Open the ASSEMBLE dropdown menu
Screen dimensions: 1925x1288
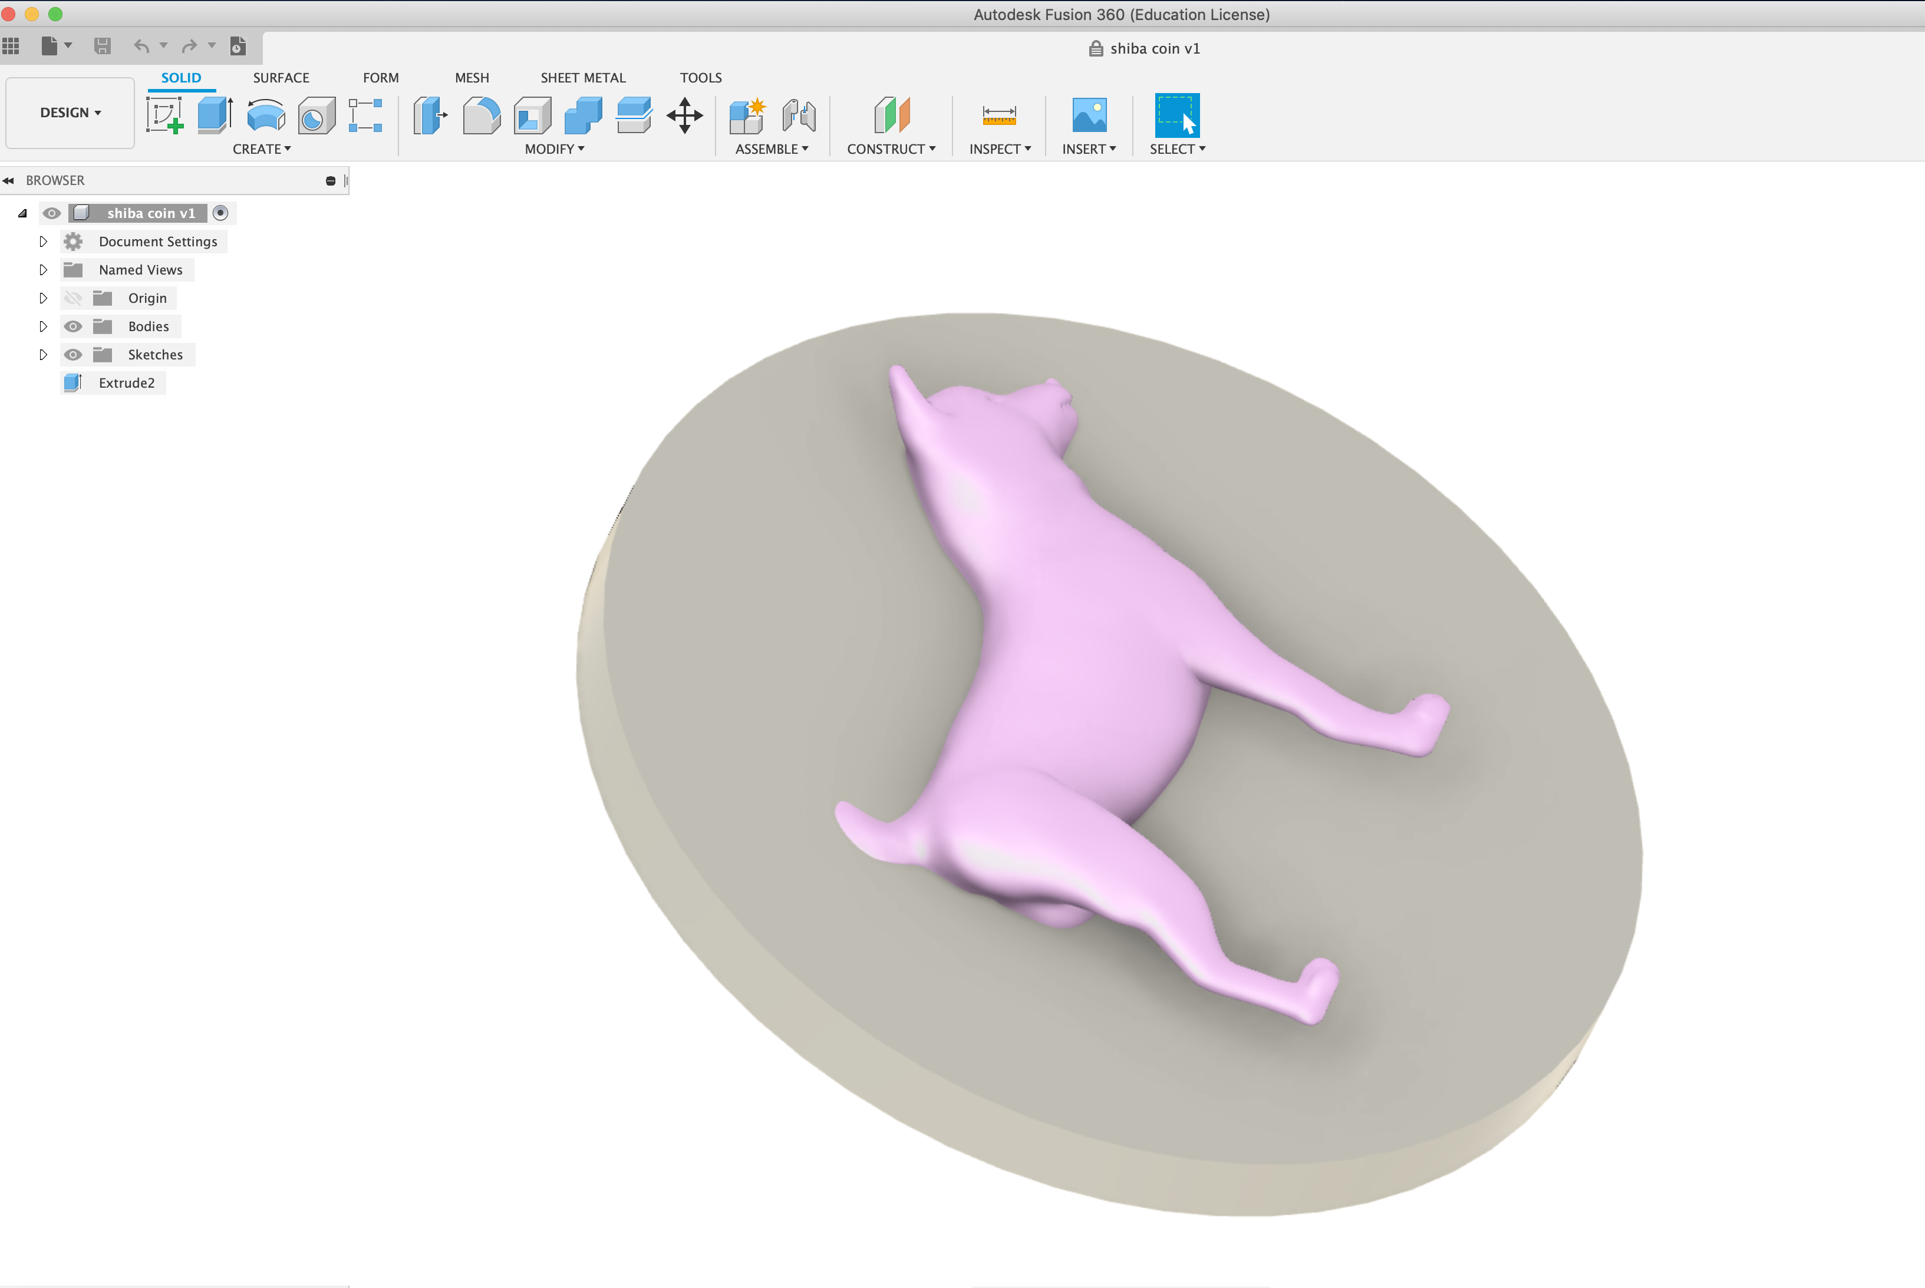pyautogui.click(x=772, y=148)
